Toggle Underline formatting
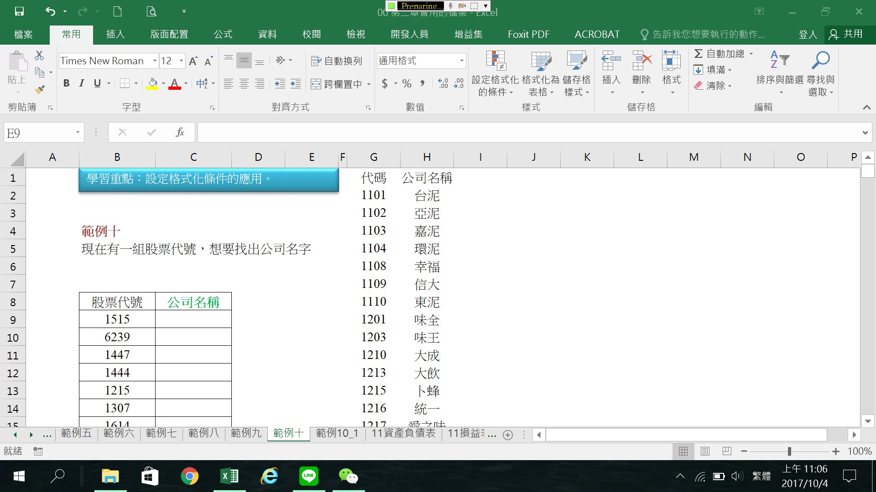The image size is (876, 492). pyautogui.click(x=97, y=83)
